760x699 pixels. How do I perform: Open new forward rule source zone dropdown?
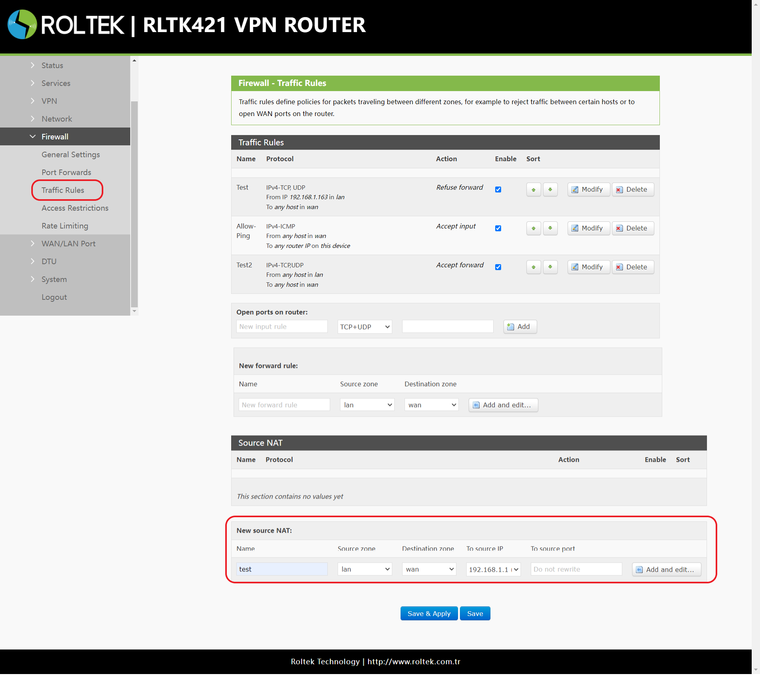click(x=367, y=405)
